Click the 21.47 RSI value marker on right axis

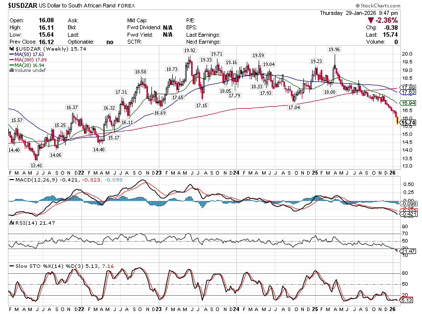coord(409,252)
